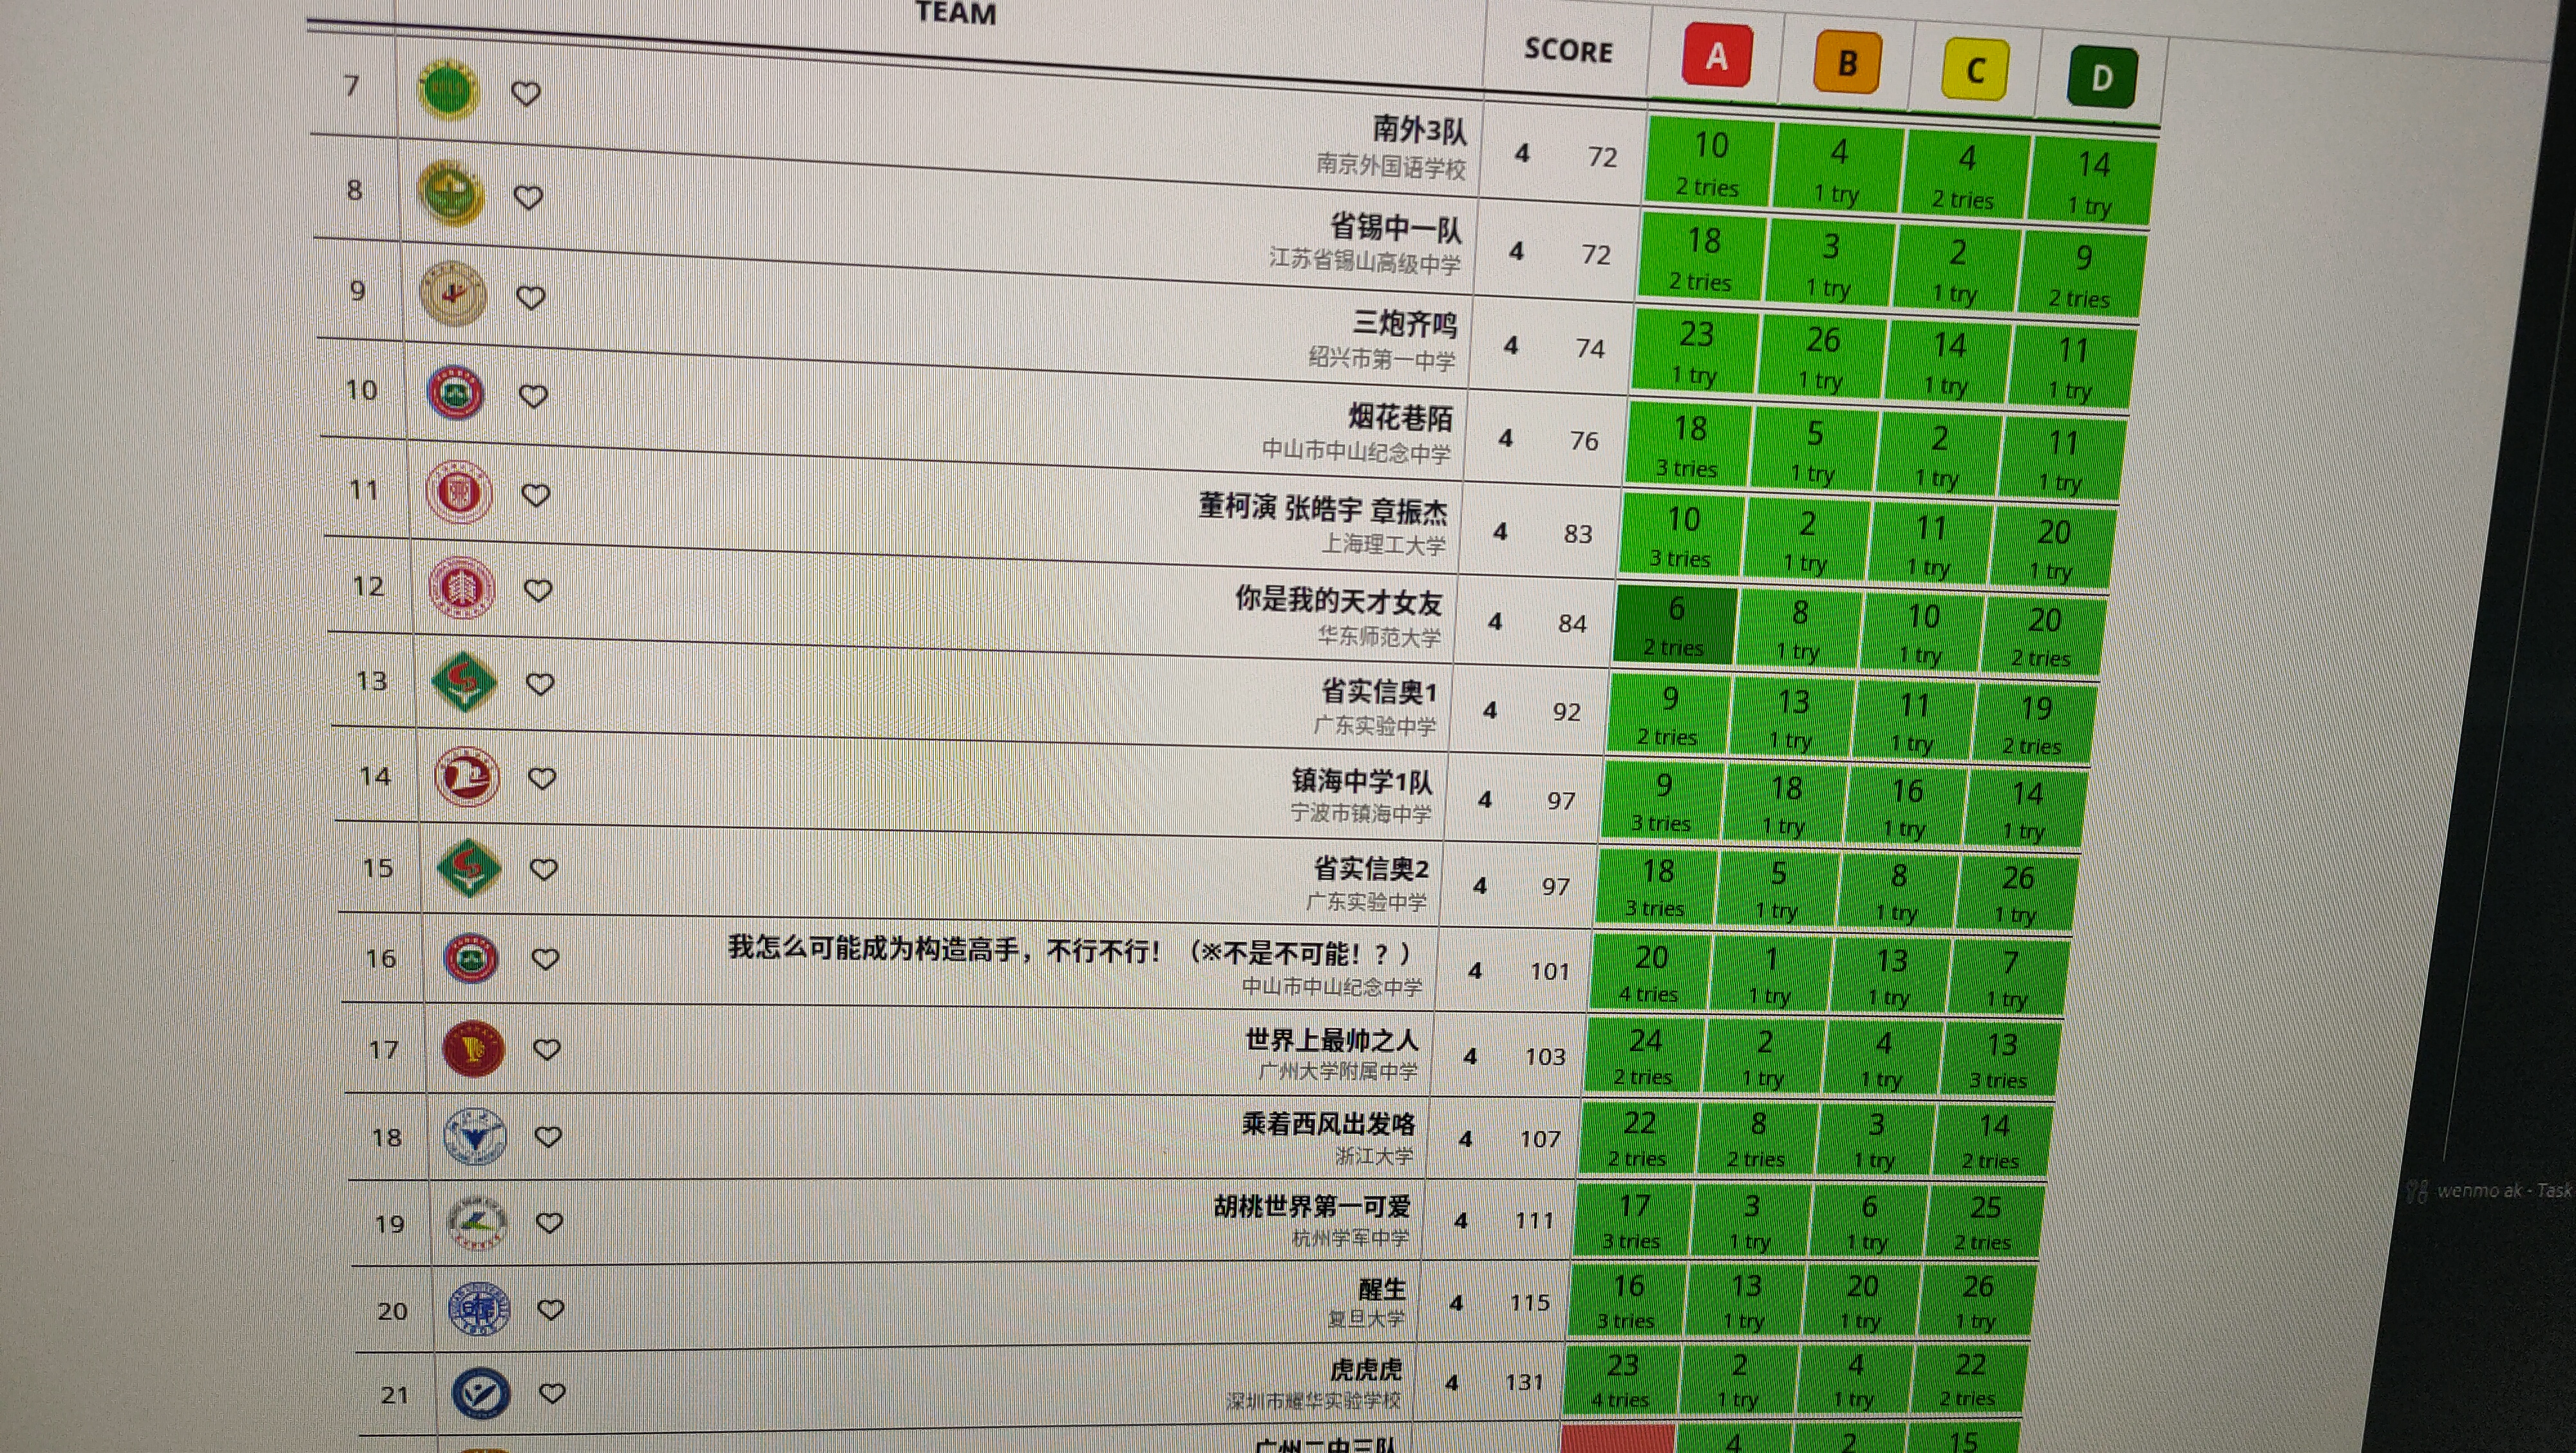Click school name 浙江大学
Viewport: 2576px width, 1453px height.
tap(1374, 1156)
